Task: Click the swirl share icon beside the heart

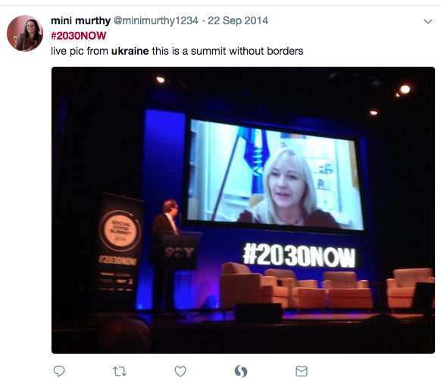Action: coord(241,371)
